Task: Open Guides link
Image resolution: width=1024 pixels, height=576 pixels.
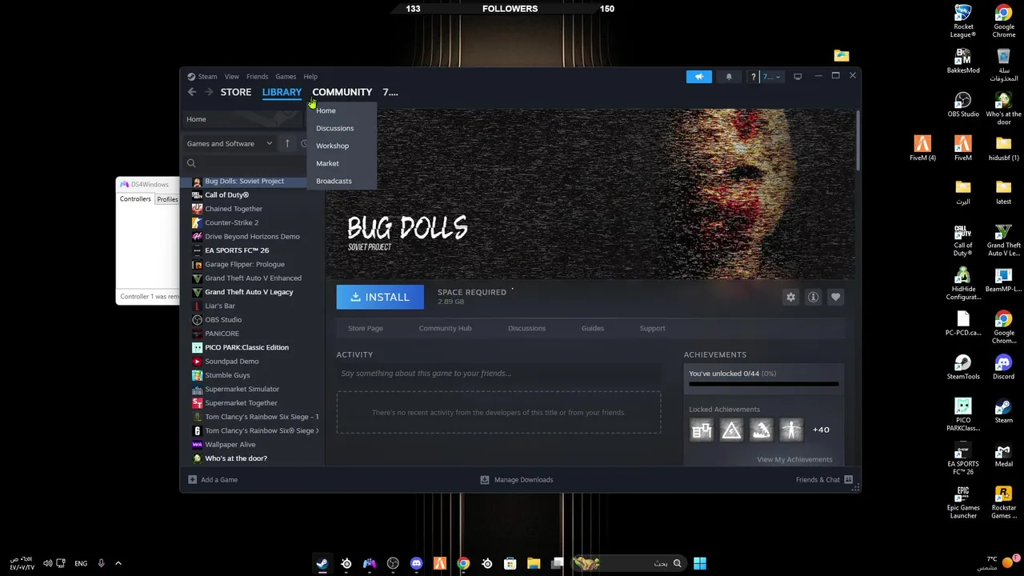Action: [593, 328]
